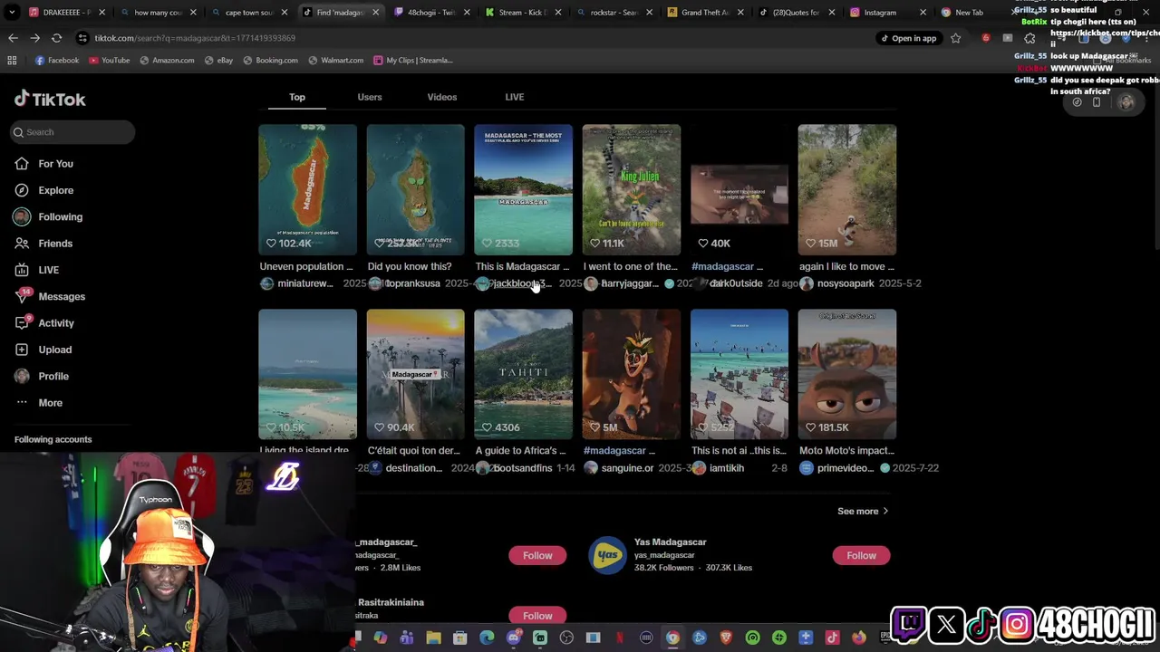Open the Walmart.com bookmark

pyautogui.click(x=335, y=61)
